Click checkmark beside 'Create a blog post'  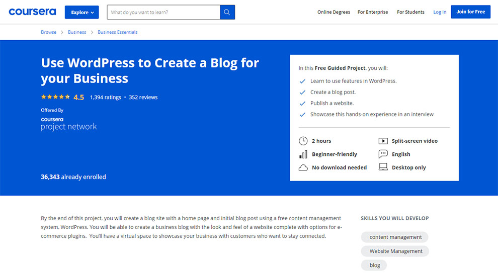[x=302, y=93]
